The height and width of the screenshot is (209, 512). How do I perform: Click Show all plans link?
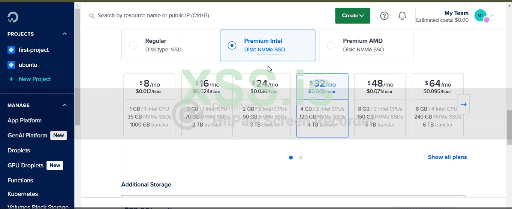(447, 157)
